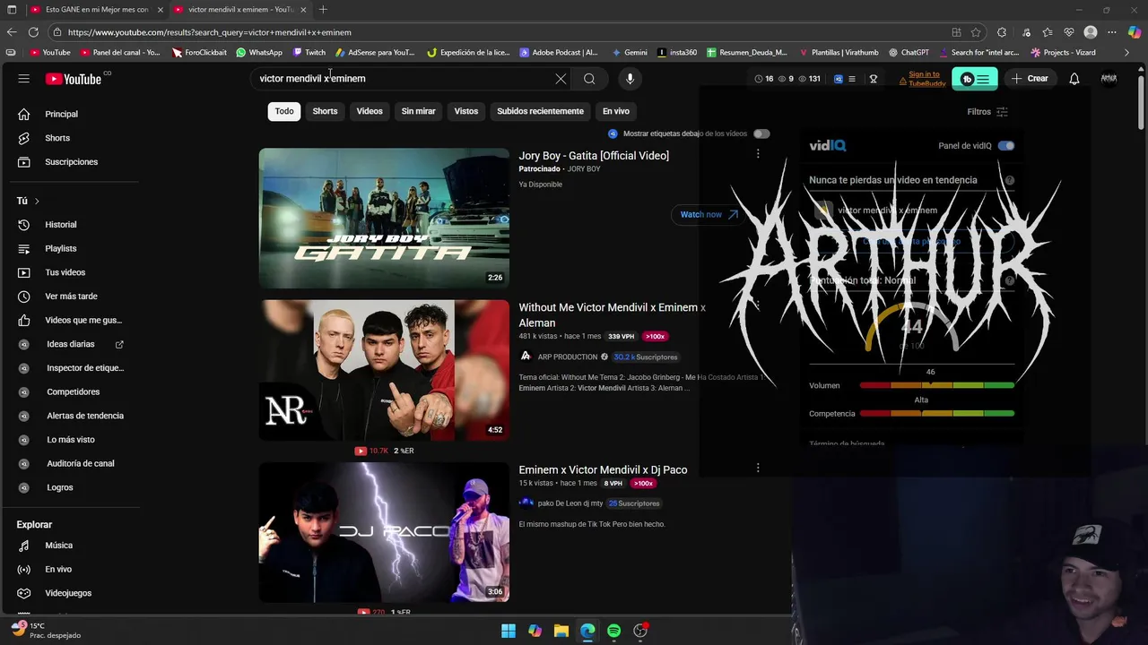Open Without Me Victor Mendivil video title
Screen dimensions: 1148x645
pos(612,315)
